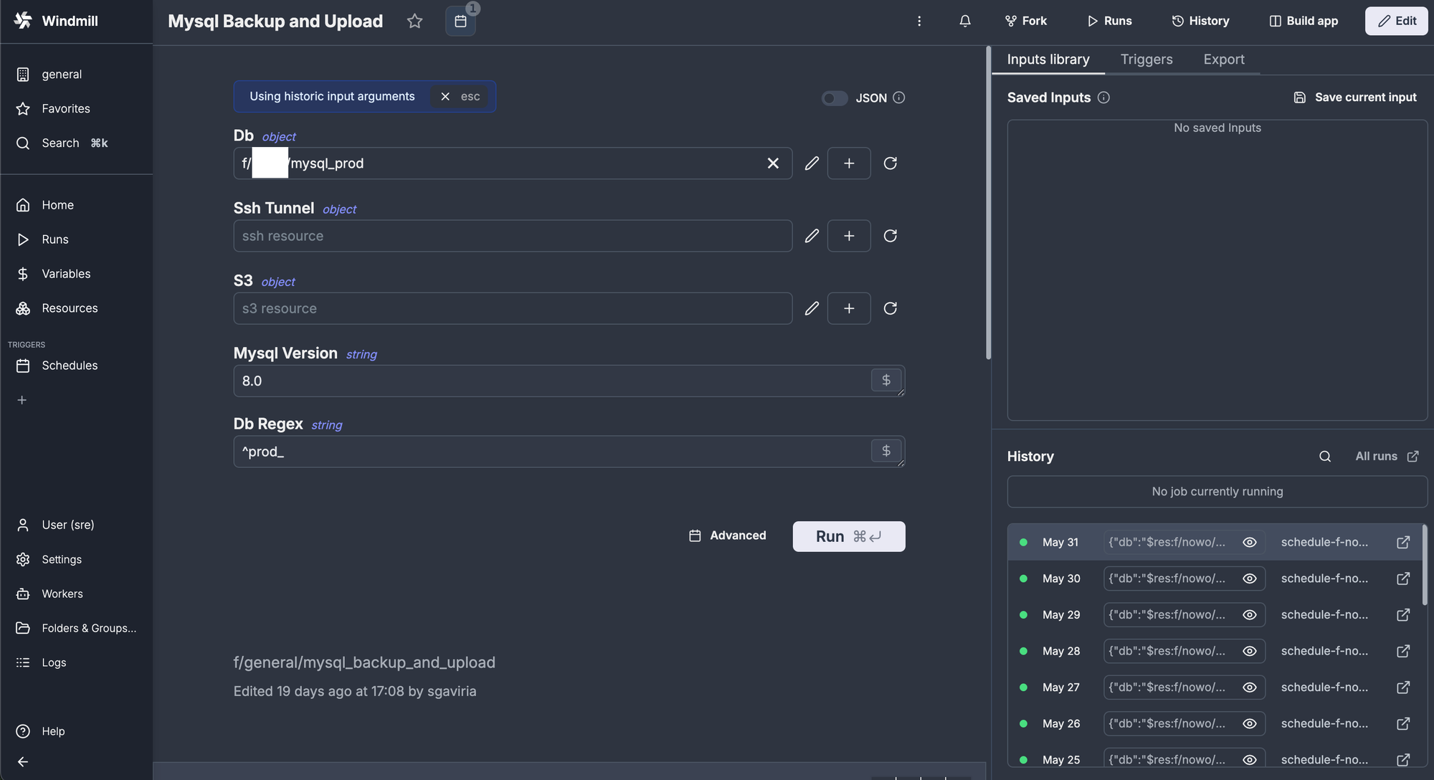The image size is (1434, 780).
Task: Click the Mysql Version input field
Action: tap(552, 381)
